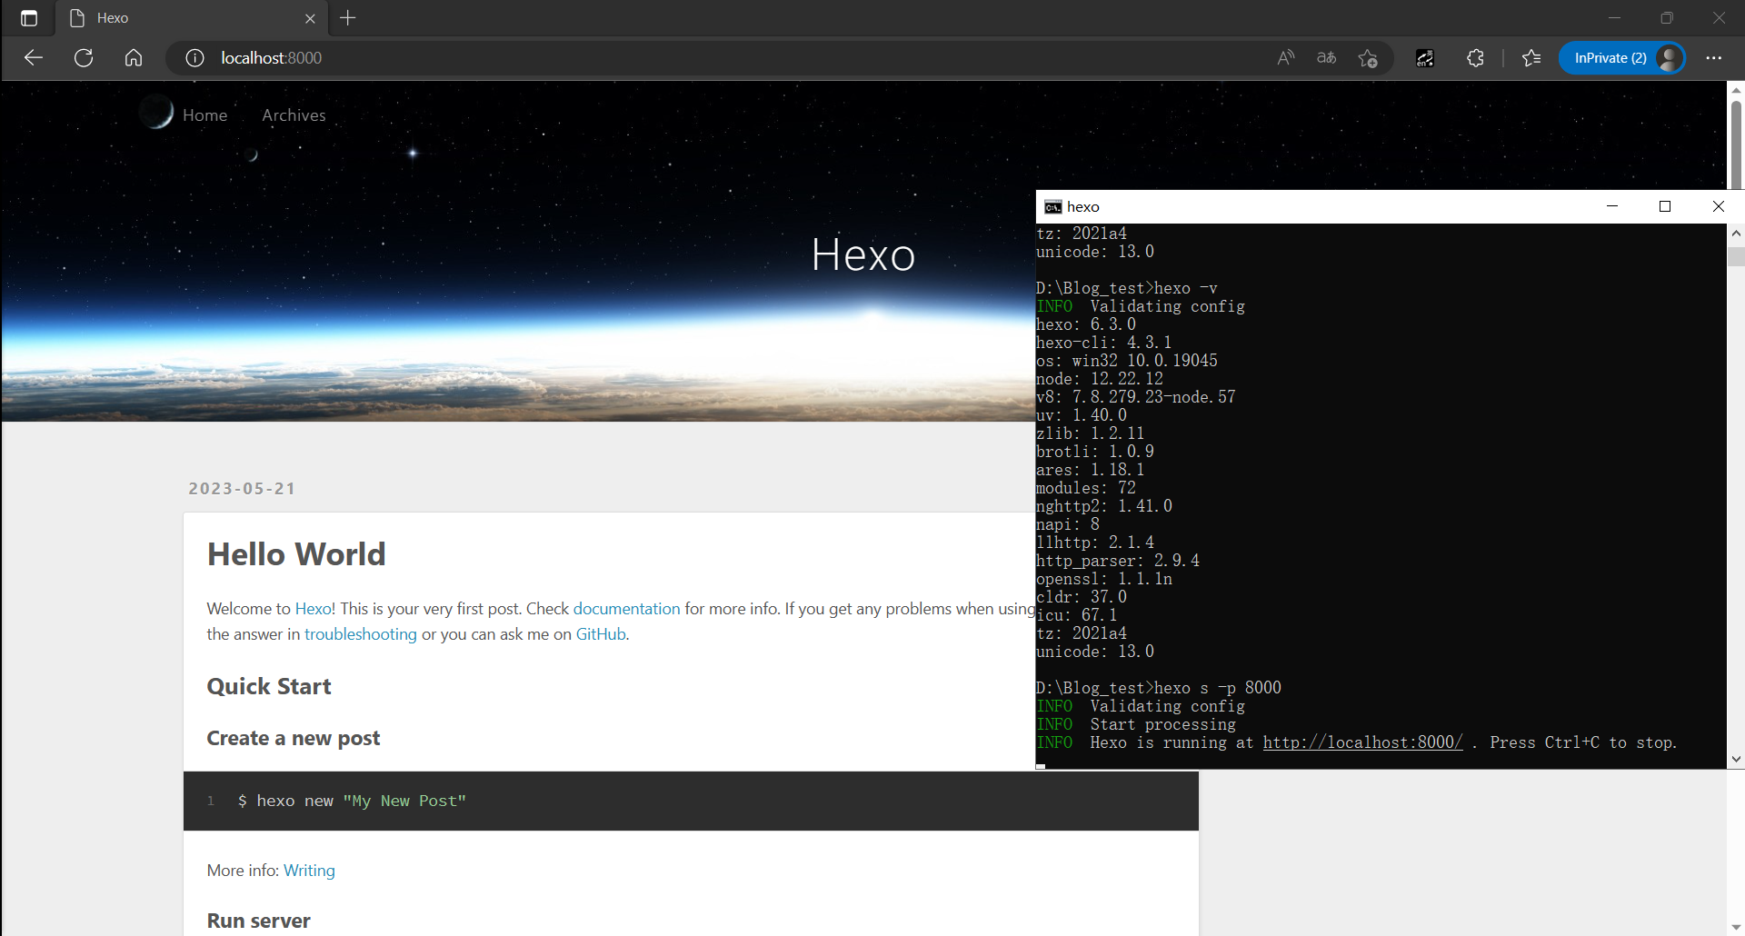Open the hexo console window system icon
1745x936 pixels.
[x=1052, y=207]
